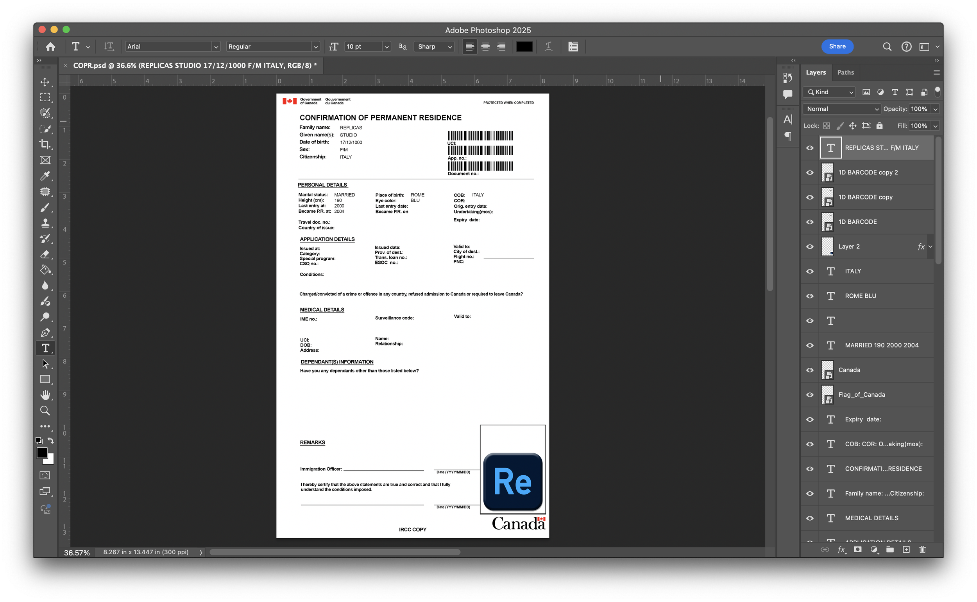Select the Crop tool
The width and height of the screenshot is (977, 602).
[x=45, y=144]
